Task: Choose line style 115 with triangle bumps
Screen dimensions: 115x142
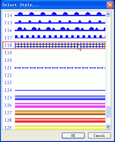Action: [54, 23]
